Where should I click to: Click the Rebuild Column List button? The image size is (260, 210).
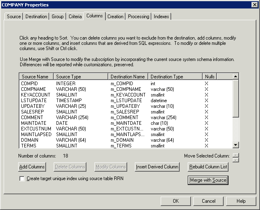click(208, 167)
